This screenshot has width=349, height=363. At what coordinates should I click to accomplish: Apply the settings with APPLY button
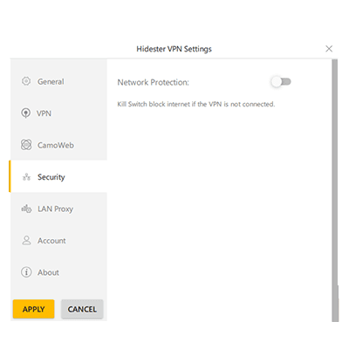coord(34,309)
